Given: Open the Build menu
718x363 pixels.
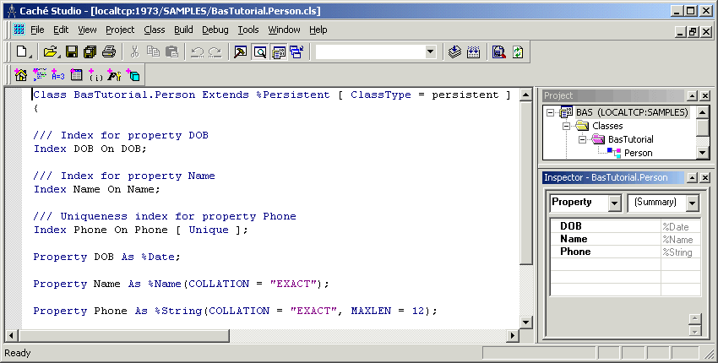Looking at the screenshot, I should point(183,30).
